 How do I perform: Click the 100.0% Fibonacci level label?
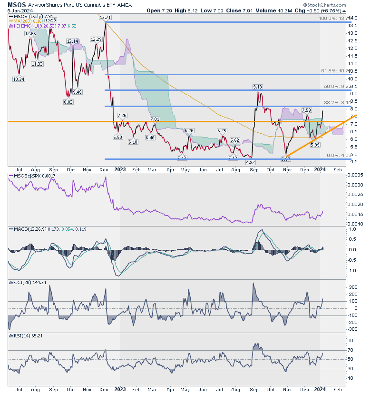pos(334,19)
